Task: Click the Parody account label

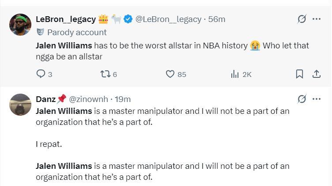Action: coord(76,32)
